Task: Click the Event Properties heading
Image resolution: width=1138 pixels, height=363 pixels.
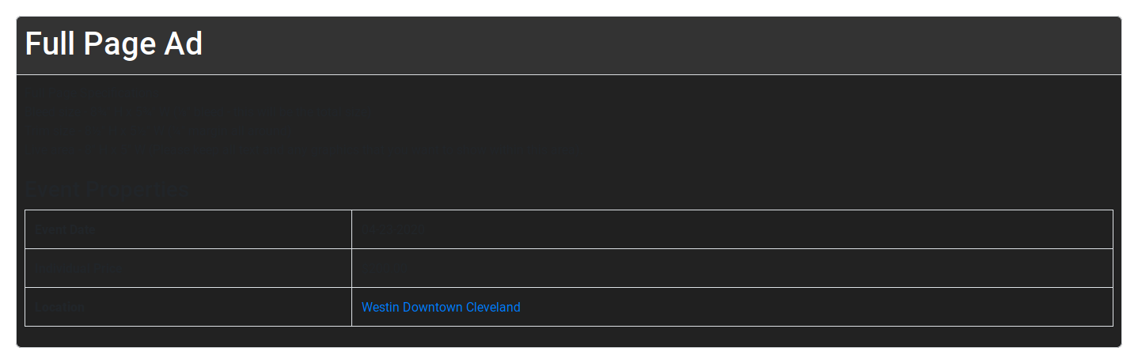Action: click(x=107, y=190)
